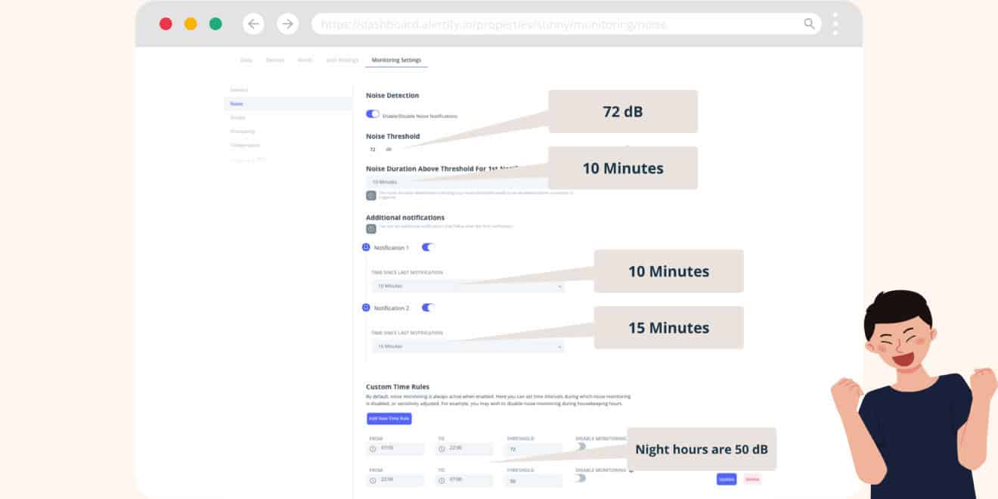Viewport: 998px width, 499px height.
Task: Click the search magnifier in address bar
Action: [809, 24]
